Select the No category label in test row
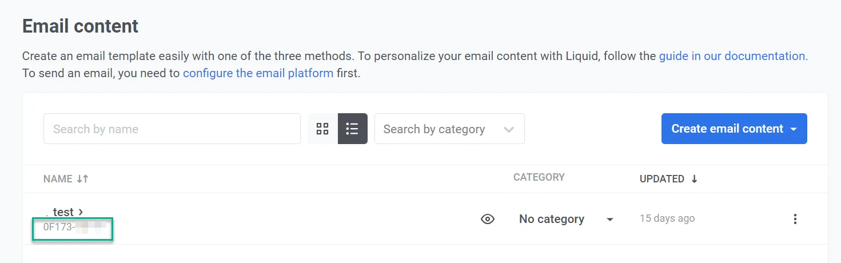 [x=551, y=219]
